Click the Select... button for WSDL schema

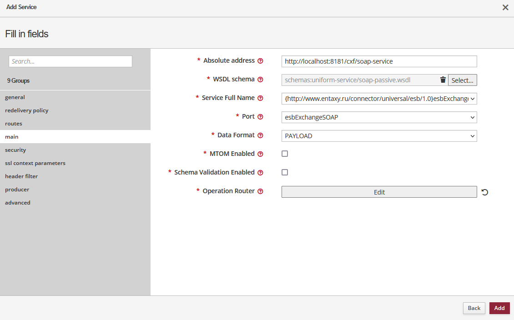click(x=462, y=80)
